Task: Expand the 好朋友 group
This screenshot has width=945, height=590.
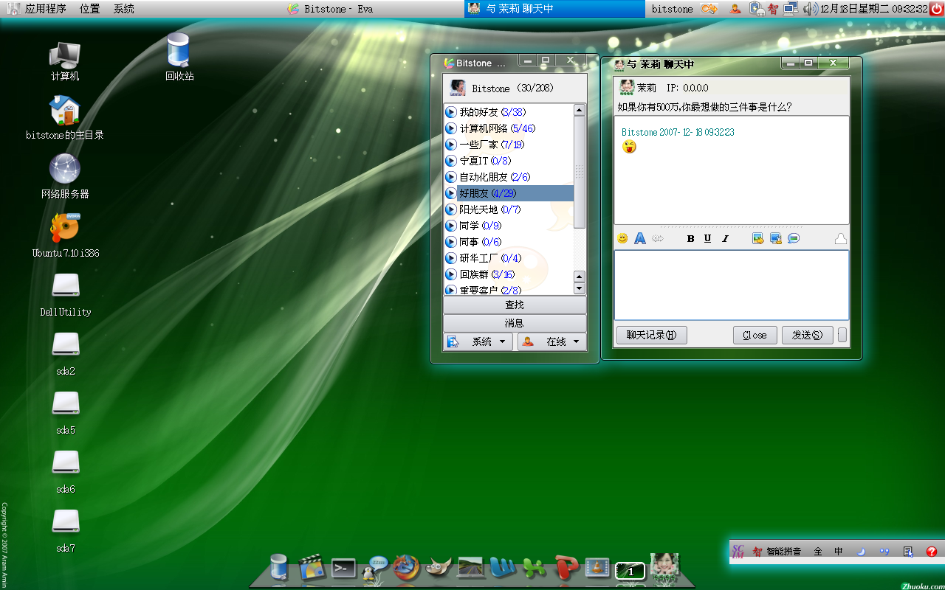Action: 450,193
